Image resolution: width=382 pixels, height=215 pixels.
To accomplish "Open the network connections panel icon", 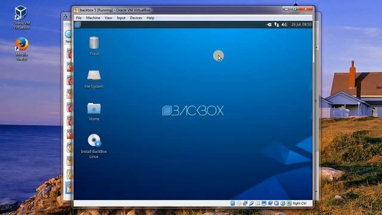I will click(276, 24).
